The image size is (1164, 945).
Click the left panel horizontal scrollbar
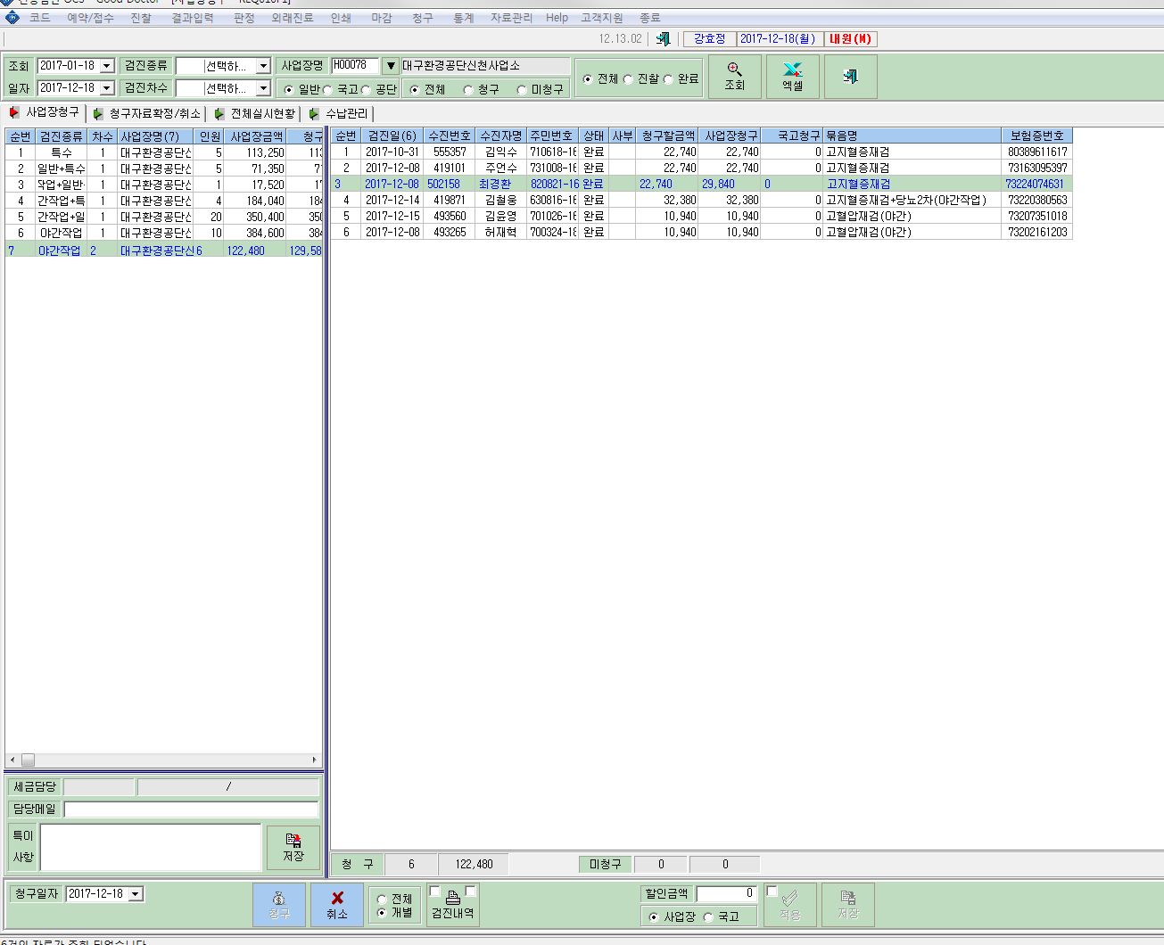coord(164,760)
